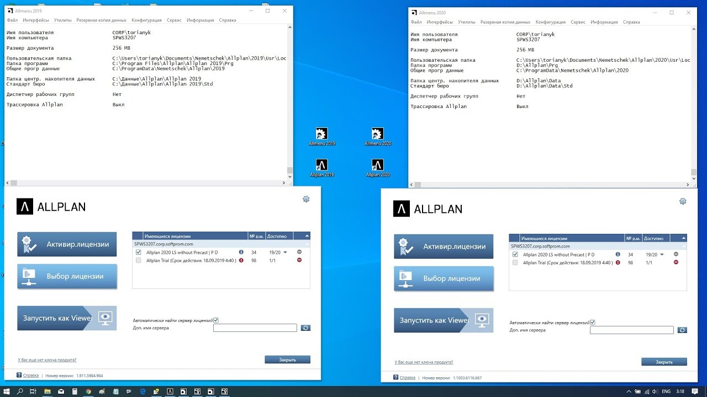The image size is (707, 397).
Task: Toggle auto-find license server checkbox, left dialog
Action: click(216, 320)
